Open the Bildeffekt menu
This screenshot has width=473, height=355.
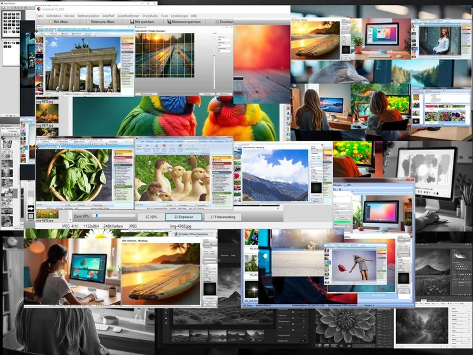coord(108,16)
